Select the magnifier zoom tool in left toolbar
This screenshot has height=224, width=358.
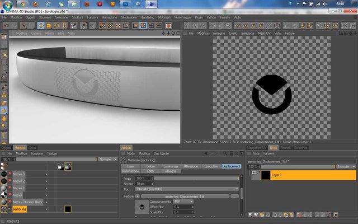click(4, 125)
